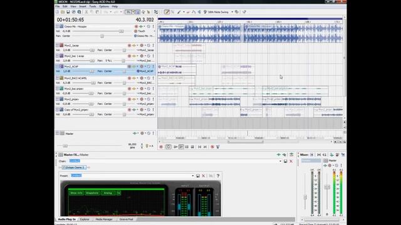The width and height of the screenshot is (401, 225).
Task: Toggle Loop Playback in transport bar
Action: tap(169, 147)
